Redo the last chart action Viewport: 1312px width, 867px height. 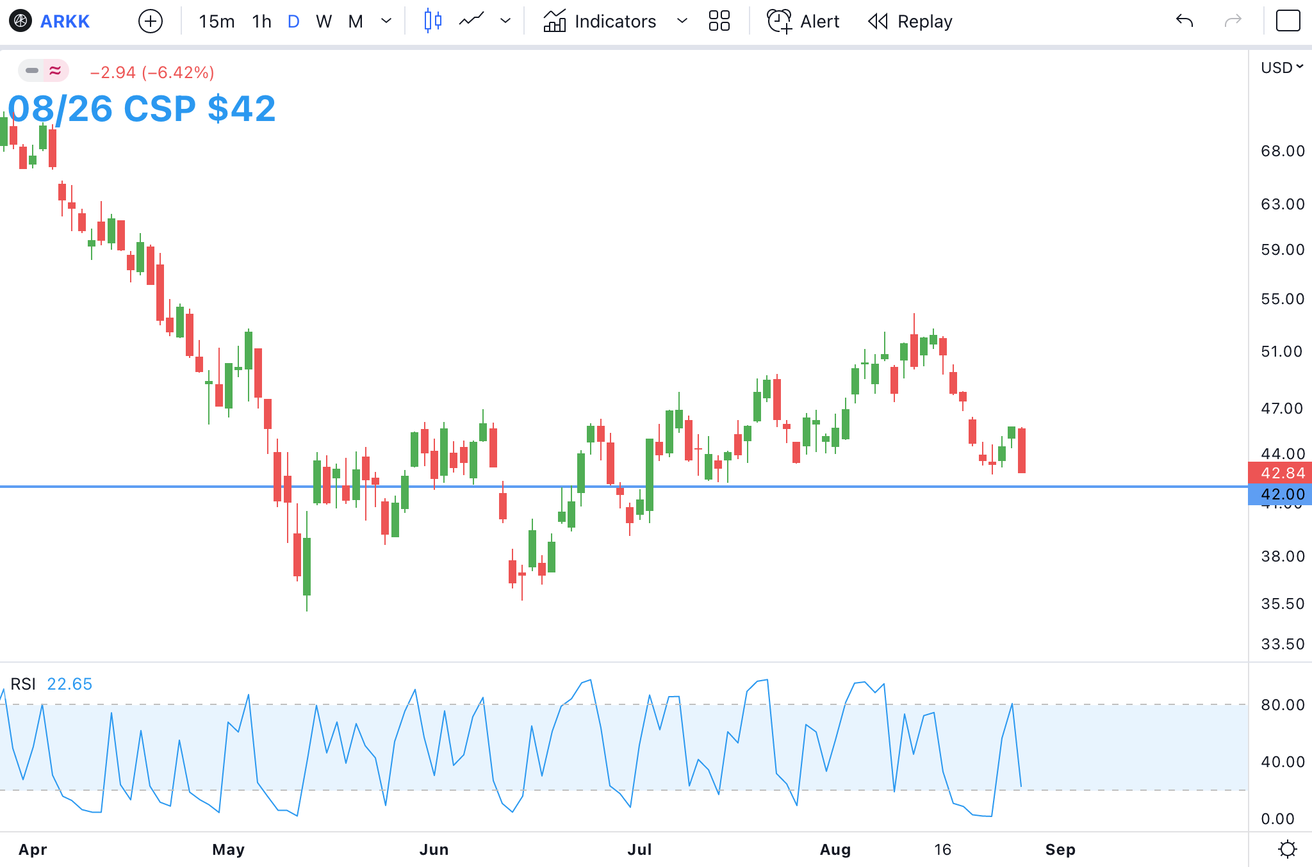tap(1233, 21)
